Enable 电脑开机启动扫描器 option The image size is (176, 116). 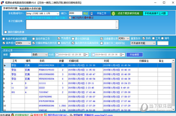click(x=4, y=39)
